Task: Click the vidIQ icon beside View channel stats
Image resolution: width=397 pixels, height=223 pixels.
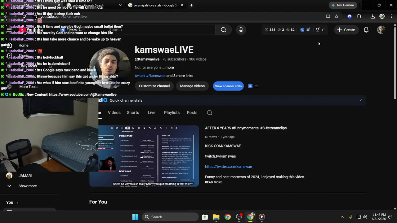Action: (250, 86)
